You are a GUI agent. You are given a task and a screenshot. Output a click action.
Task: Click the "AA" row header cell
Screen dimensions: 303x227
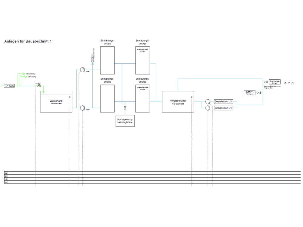[6, 182]
